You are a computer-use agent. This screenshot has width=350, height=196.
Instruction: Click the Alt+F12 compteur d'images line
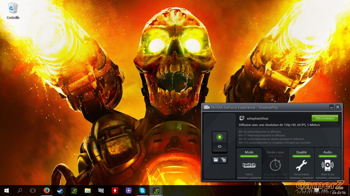point(275,143)
